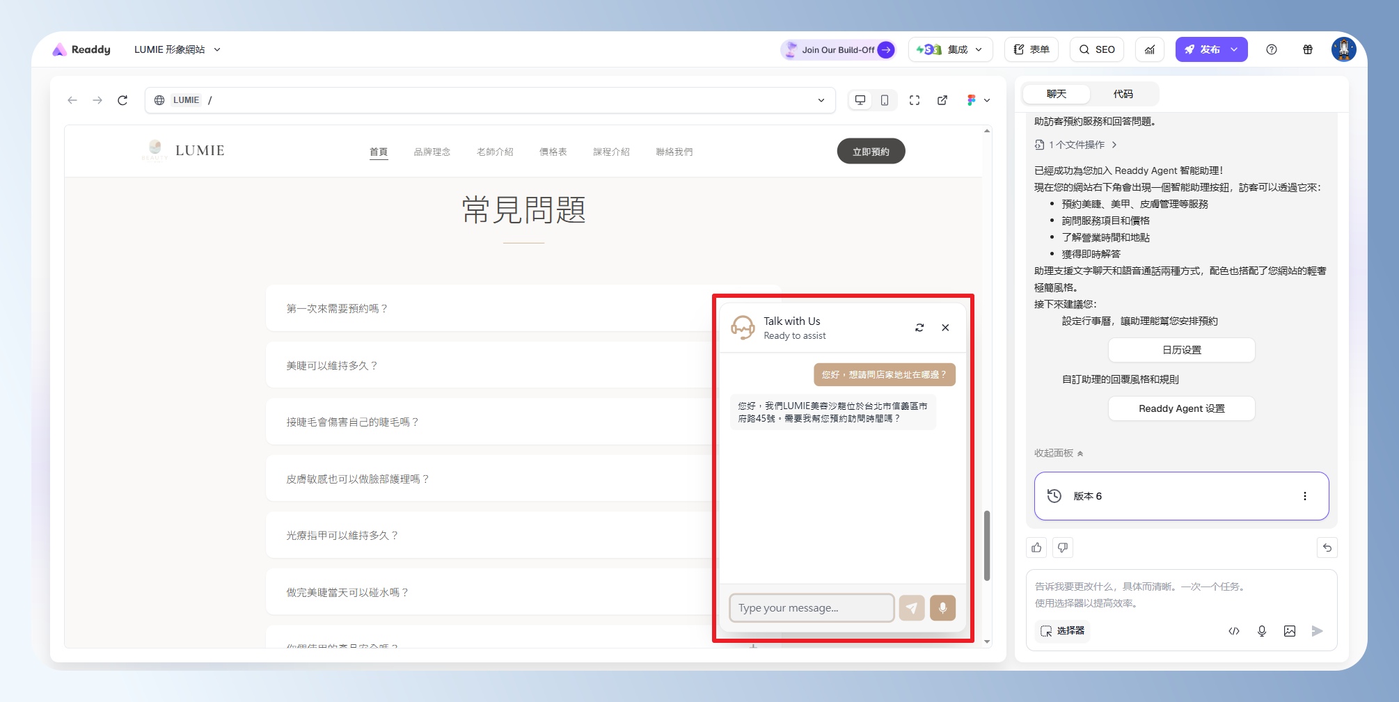Expand the LUMIE 形象網站 project dropdown
The width and height of the screenshot is (1399, 702).
click(x=177, y=49)
